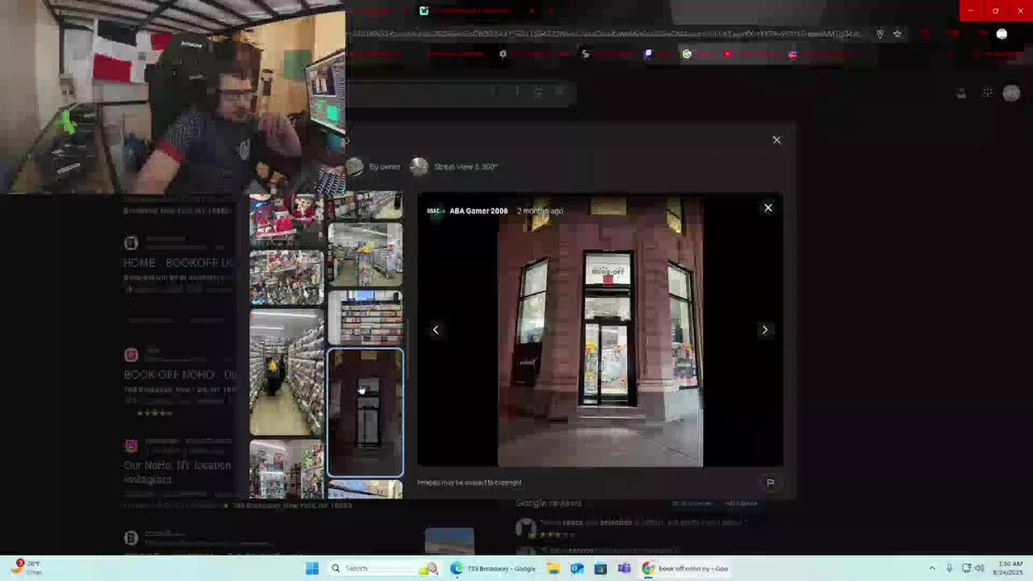Open the toy figures shelf thumbnail

[286, 278]
